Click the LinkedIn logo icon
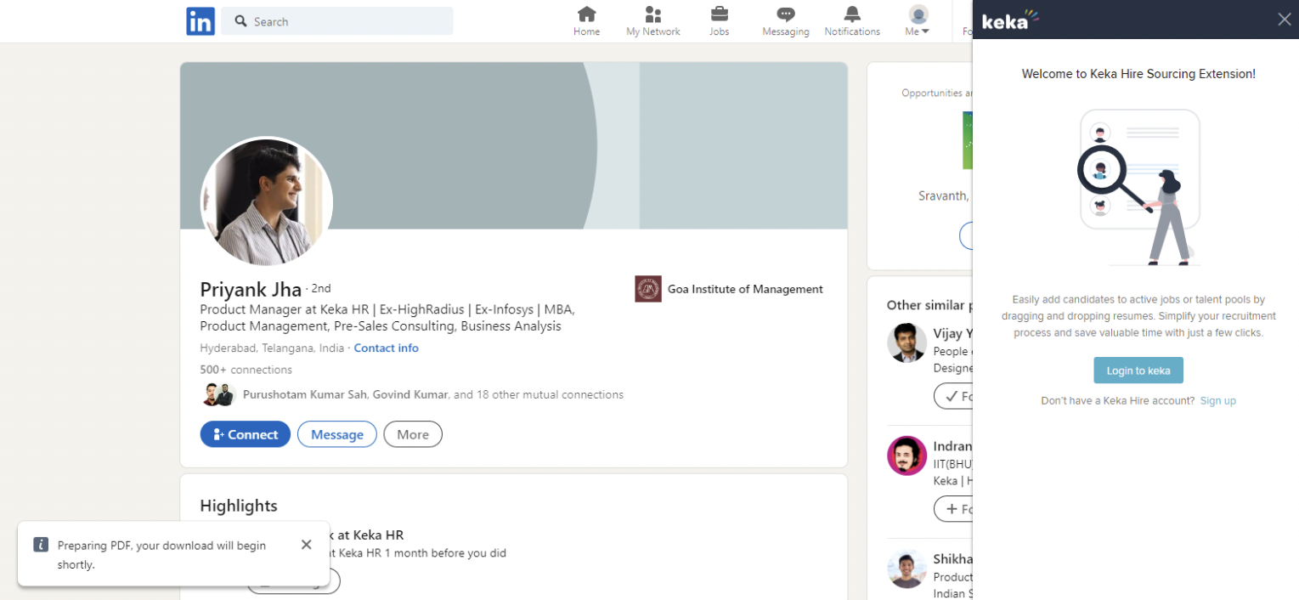 tap(200, 21)
